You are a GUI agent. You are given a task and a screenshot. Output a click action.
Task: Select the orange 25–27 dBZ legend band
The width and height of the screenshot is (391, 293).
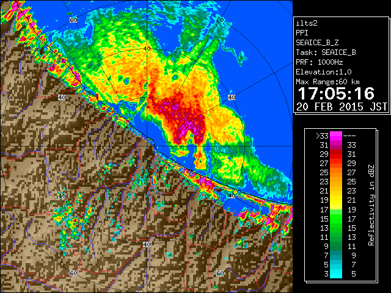pyautogui.click(x=336, y=172)
